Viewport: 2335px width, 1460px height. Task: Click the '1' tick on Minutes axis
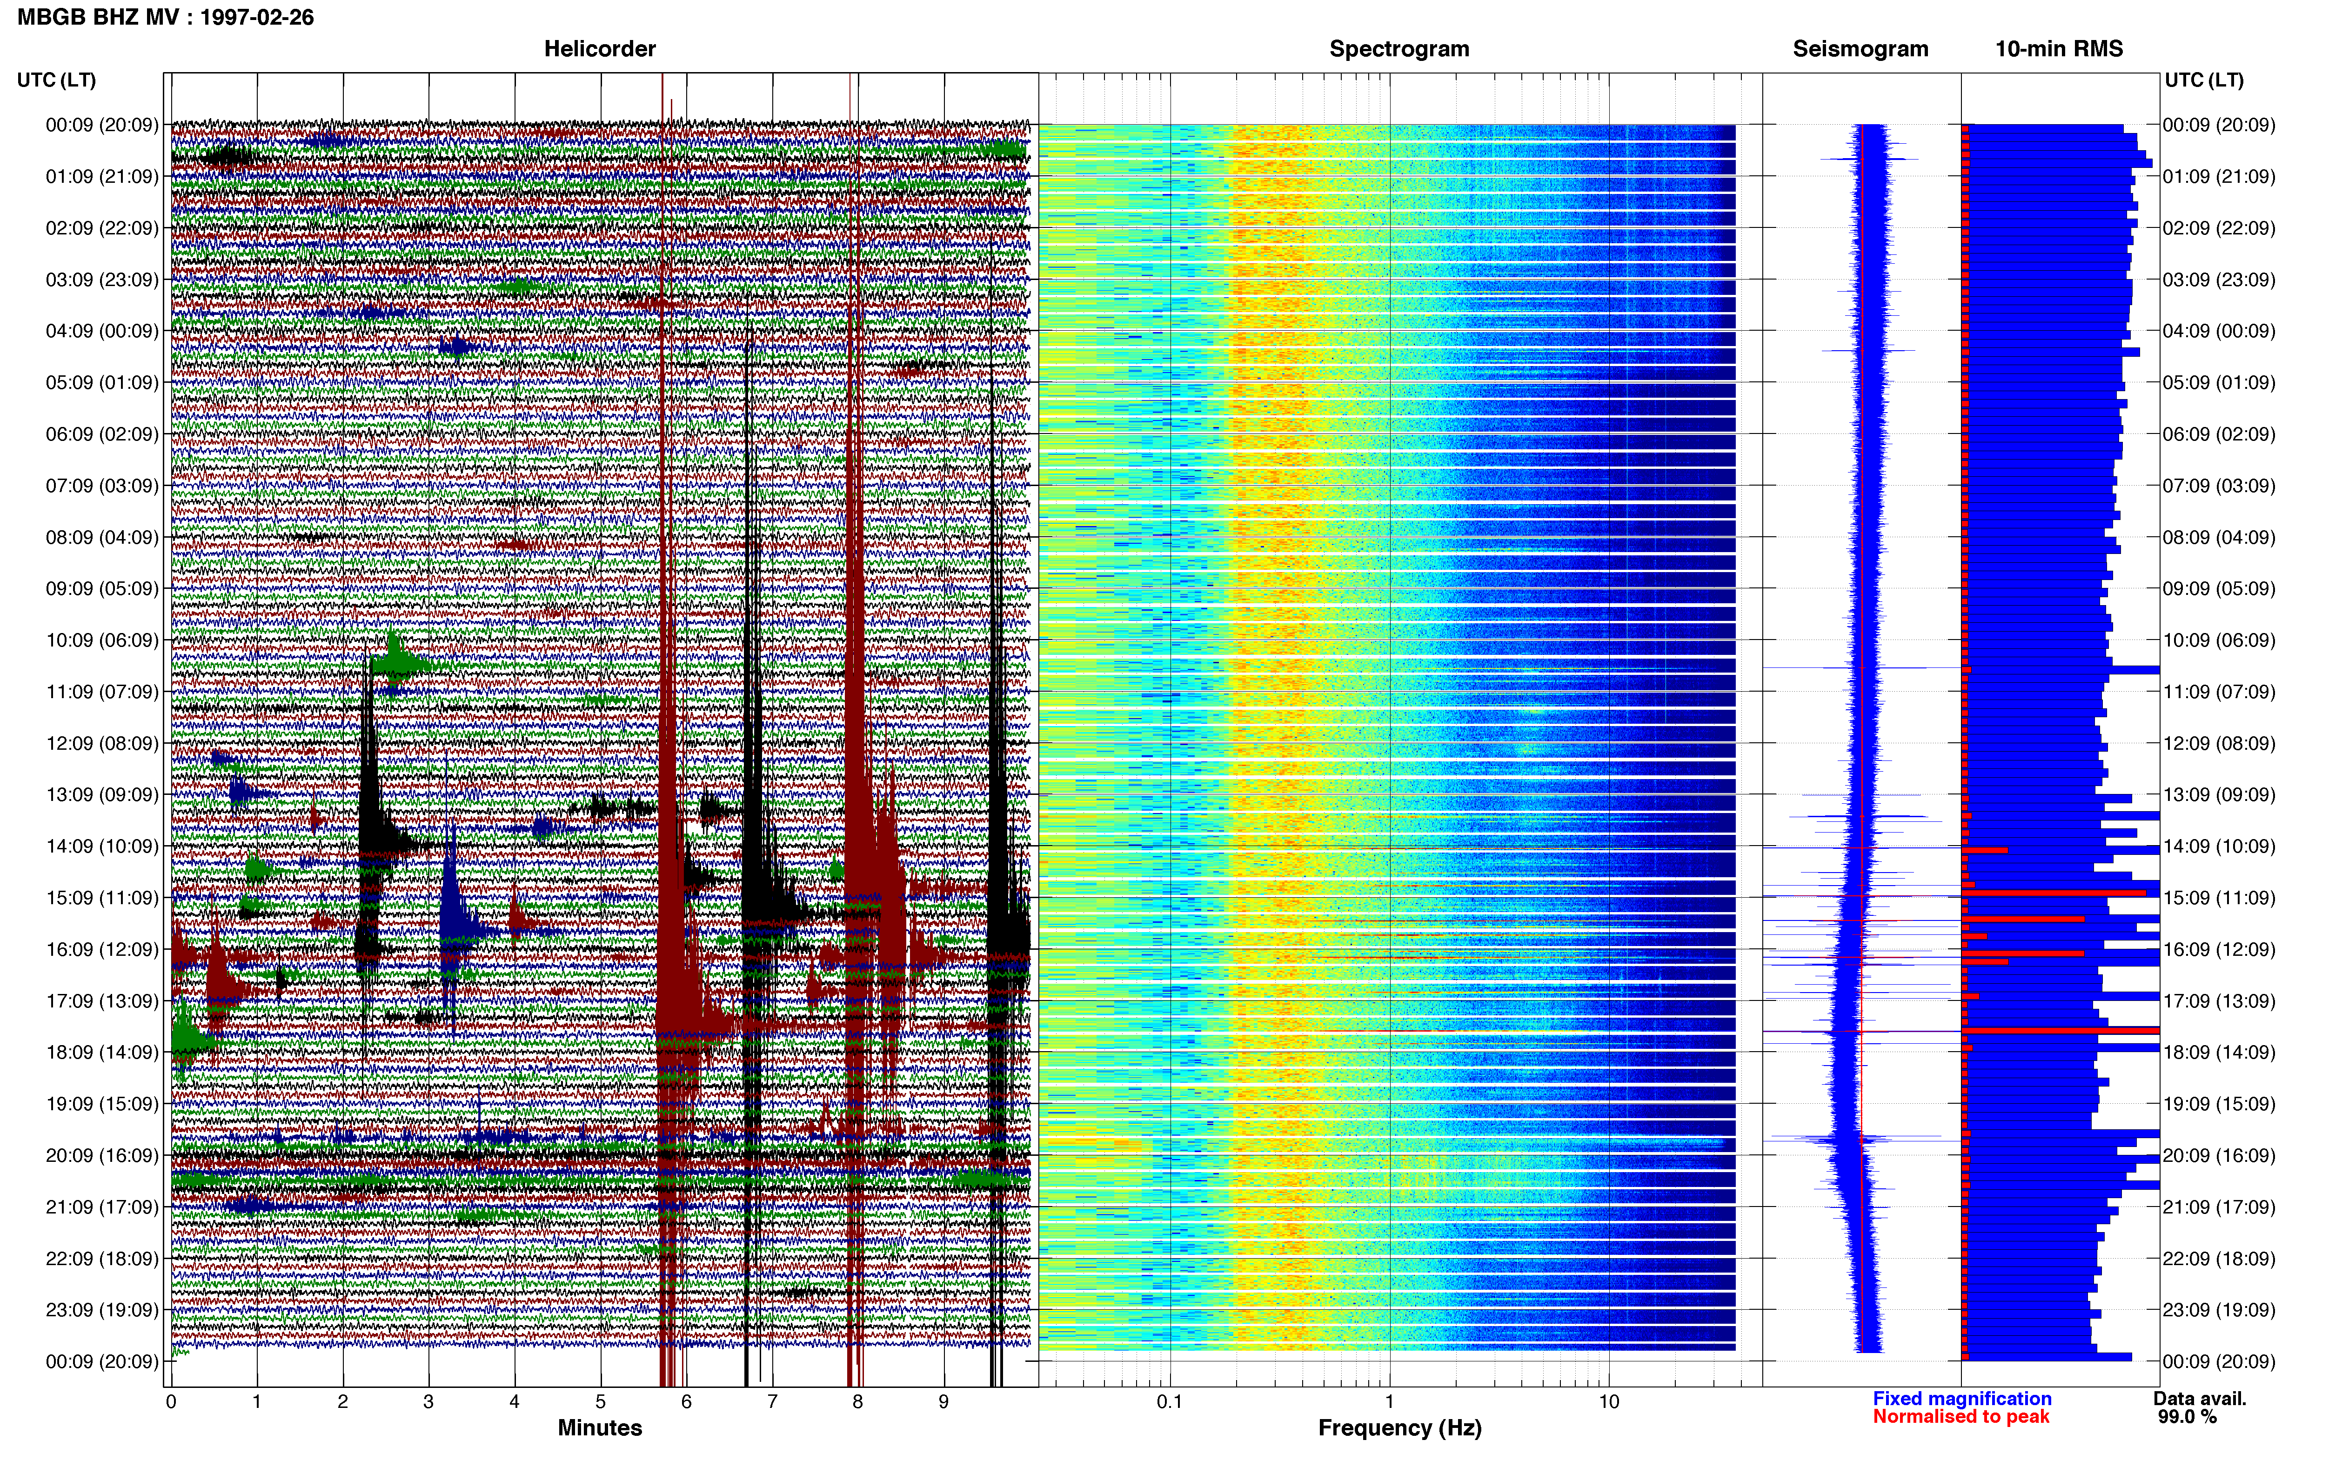tap(257, 1402)
